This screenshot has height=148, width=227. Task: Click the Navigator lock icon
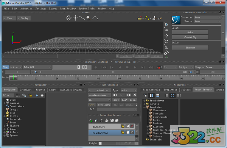(x=30, y=95)
